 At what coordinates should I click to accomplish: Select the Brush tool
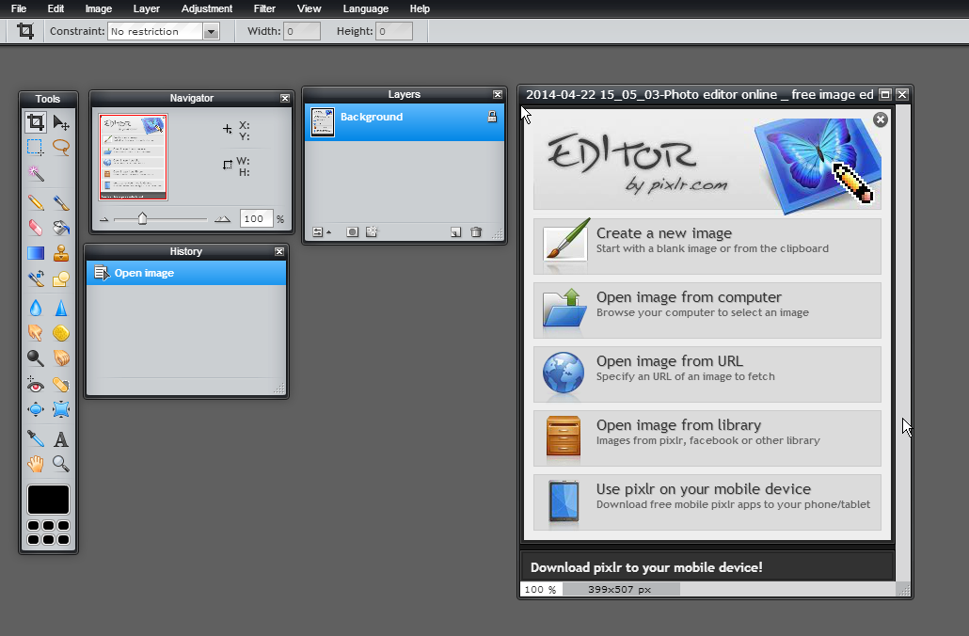[60, 202]
